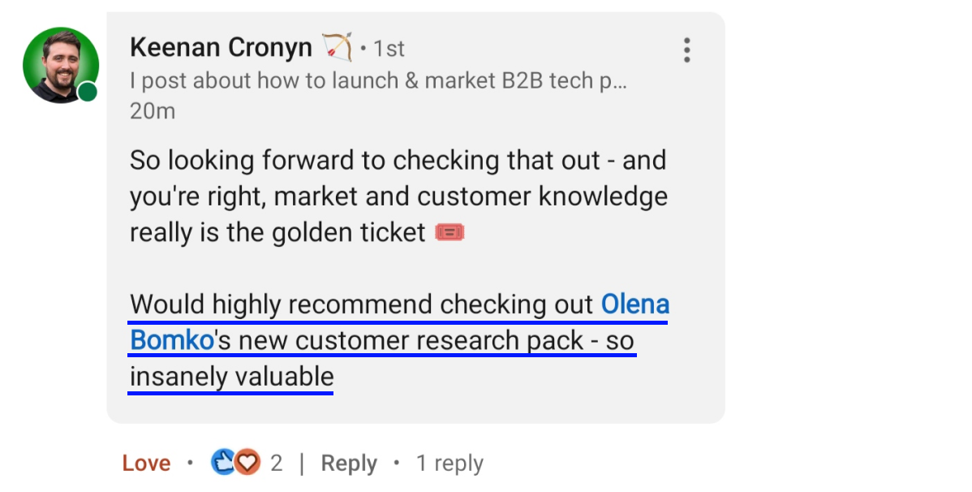Toggle the Love reaction button
Screen dimensions: 972x492
[x=146, y=464]
